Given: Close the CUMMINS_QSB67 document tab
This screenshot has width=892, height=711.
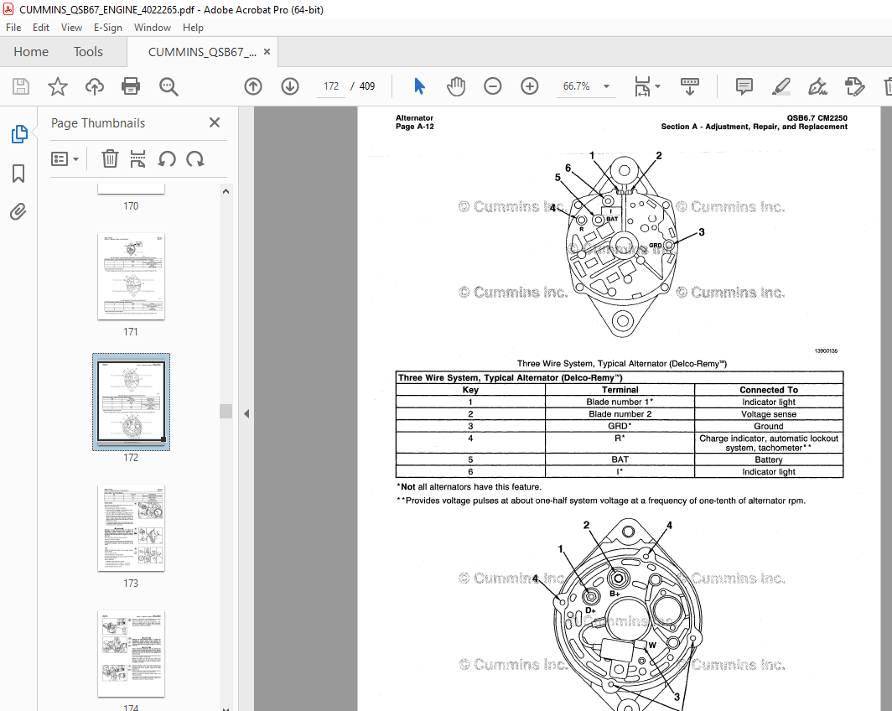Looking at the screenshot, I should [267, 52].
